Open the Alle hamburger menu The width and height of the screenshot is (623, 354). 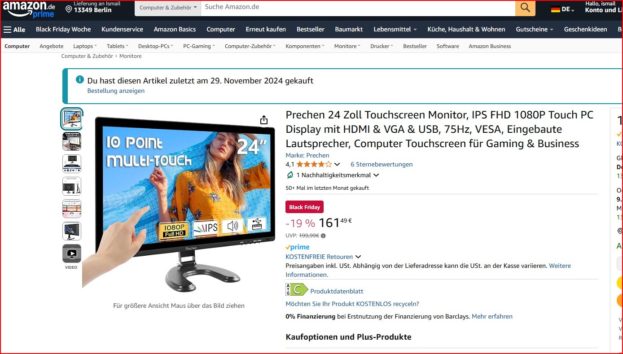(14, 30)
